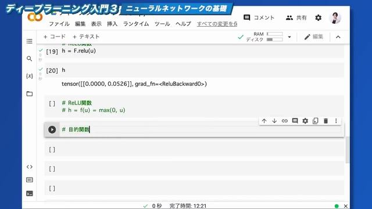Add a comment to the selected cell

pos(295,121)
